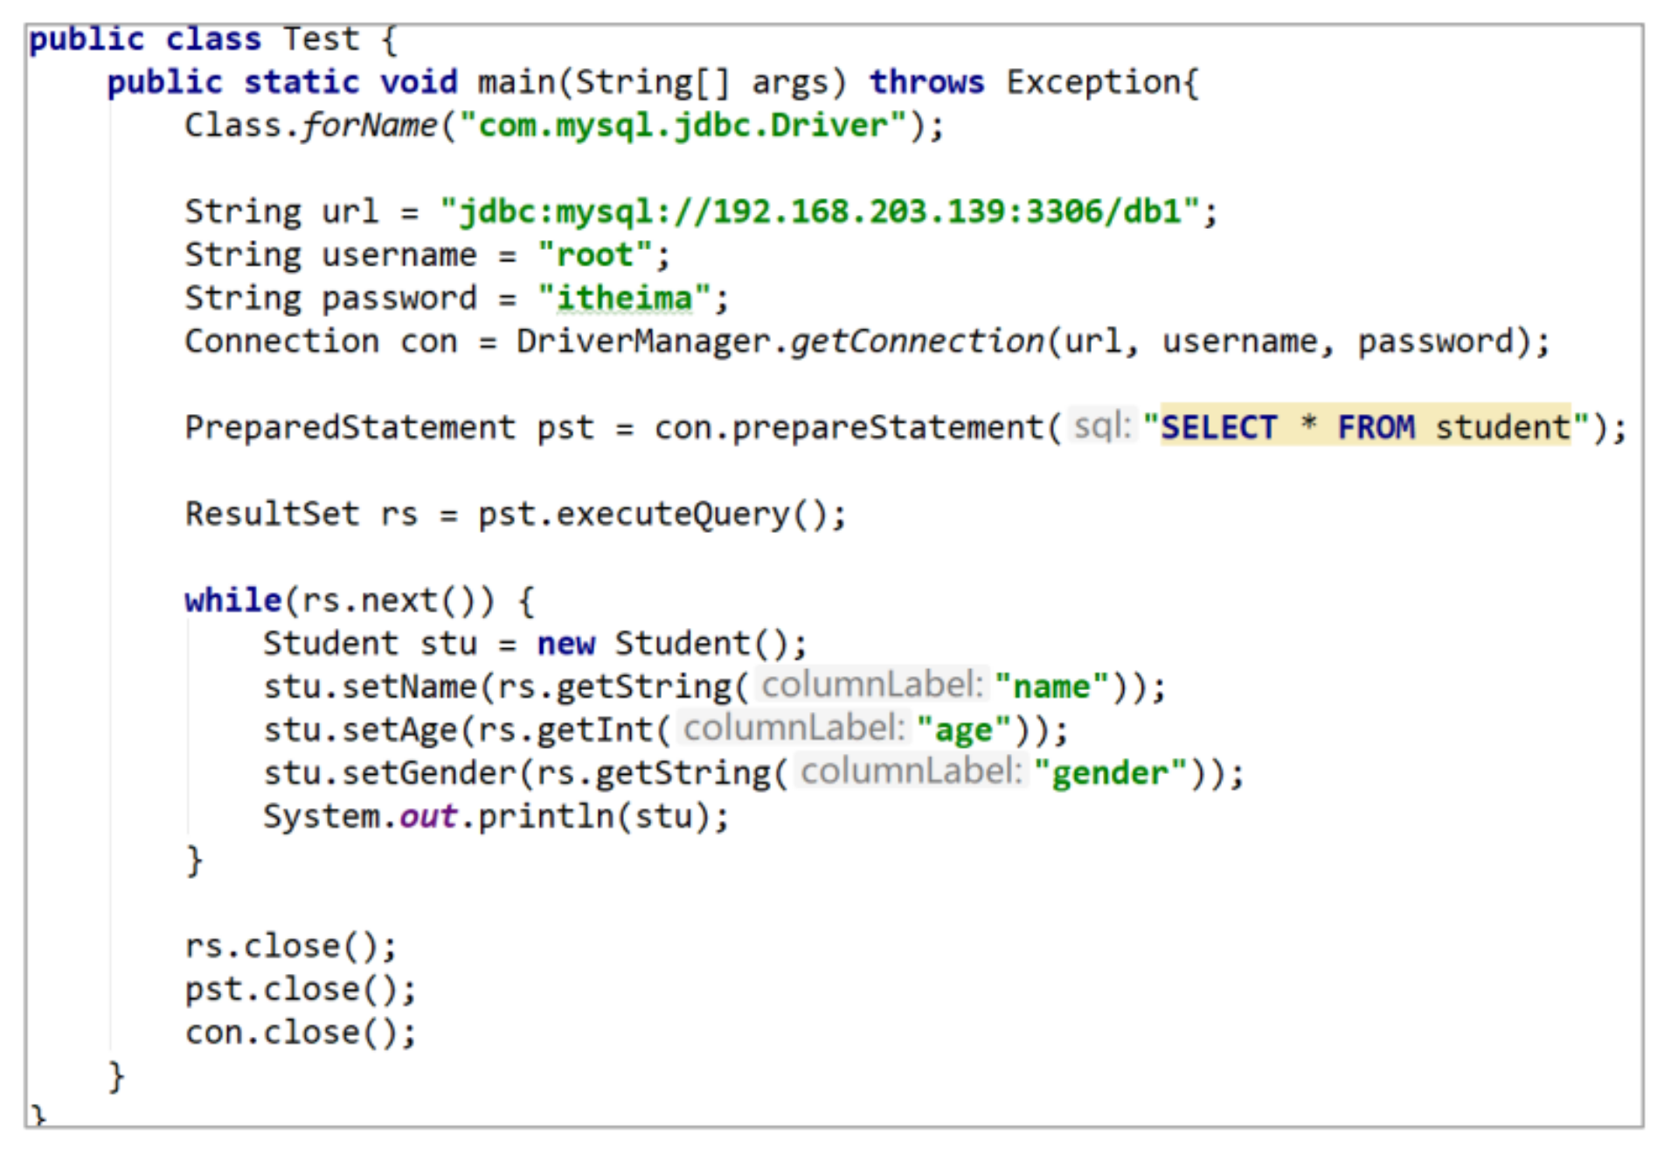Click the "forName" method call

(369, 126)
